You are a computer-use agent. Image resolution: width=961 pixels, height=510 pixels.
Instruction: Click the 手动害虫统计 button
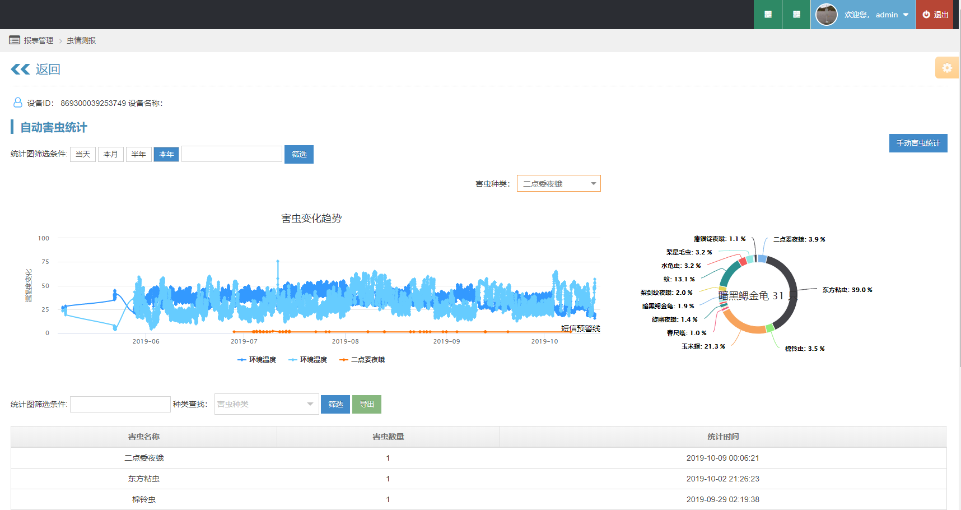coord(918,143)
